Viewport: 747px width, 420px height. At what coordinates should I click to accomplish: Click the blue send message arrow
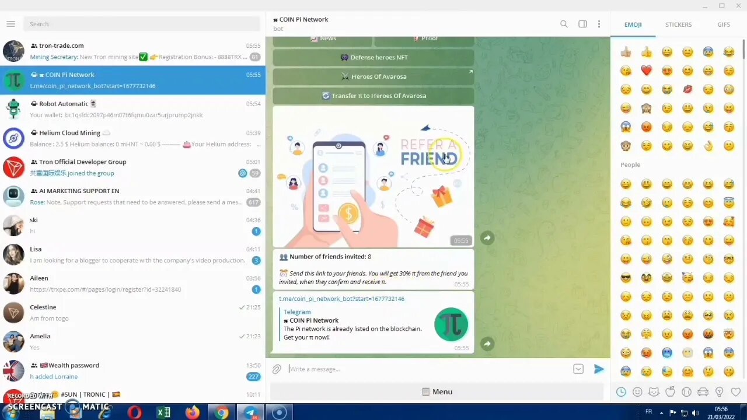(x=599, y=369)
